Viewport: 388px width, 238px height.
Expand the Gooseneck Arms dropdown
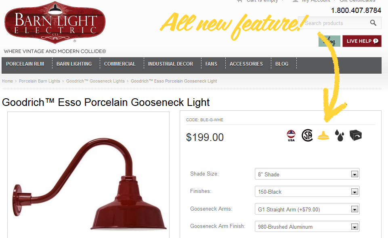307,209
